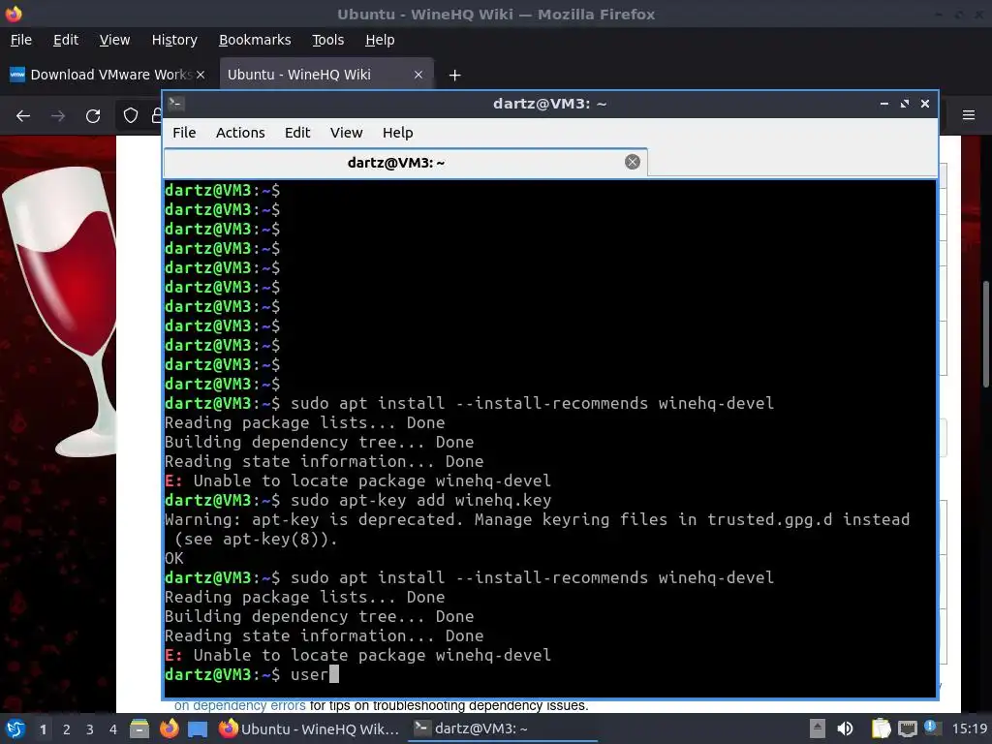Open the Lubuntu start menu
Image resolution: width=992 pixels, height=744 pixels.
click(15, 728)
